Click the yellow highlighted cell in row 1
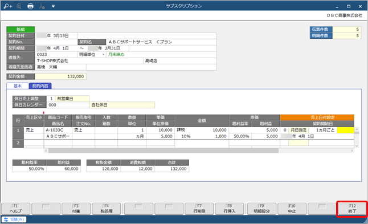This screenshot has width=368, height=224. (345, 130)
